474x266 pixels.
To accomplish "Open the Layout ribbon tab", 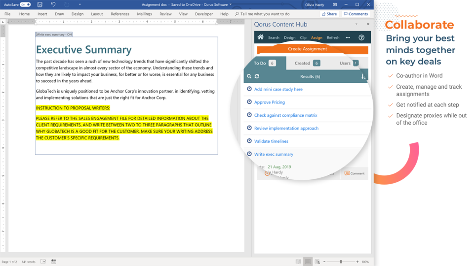I will (x=97, y=14).
